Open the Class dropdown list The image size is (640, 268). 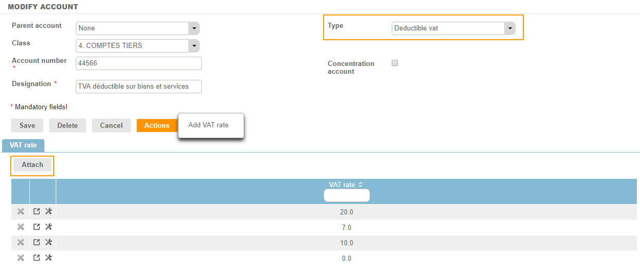click(194, 46)
